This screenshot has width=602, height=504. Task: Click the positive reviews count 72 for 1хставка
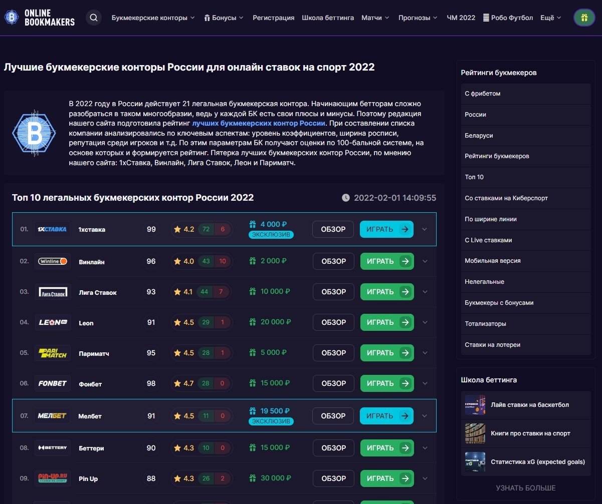[x=206, y=229]
